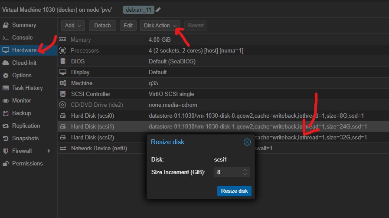This screenshot has height=218, width=389.
Task: Click the pencil icon next to debian_11 tag
Action: (x=158, y=10)
